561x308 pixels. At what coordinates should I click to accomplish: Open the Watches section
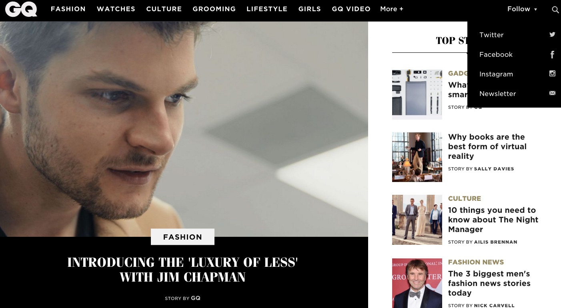(116, 9)
